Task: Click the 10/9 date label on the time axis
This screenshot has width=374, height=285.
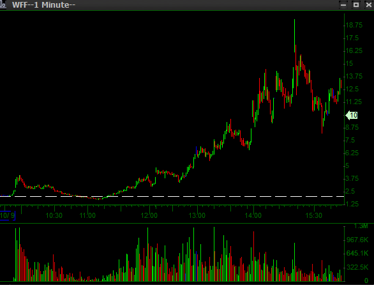Action: 8,215
